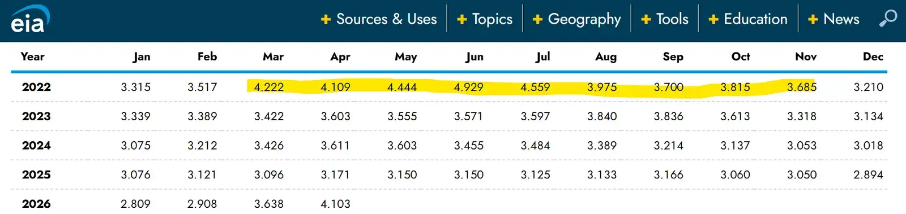
Task: Click the highlighted 4.444 value
Action: 402,87
